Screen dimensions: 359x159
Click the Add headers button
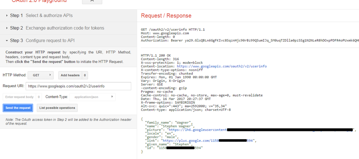coord(70,75)
